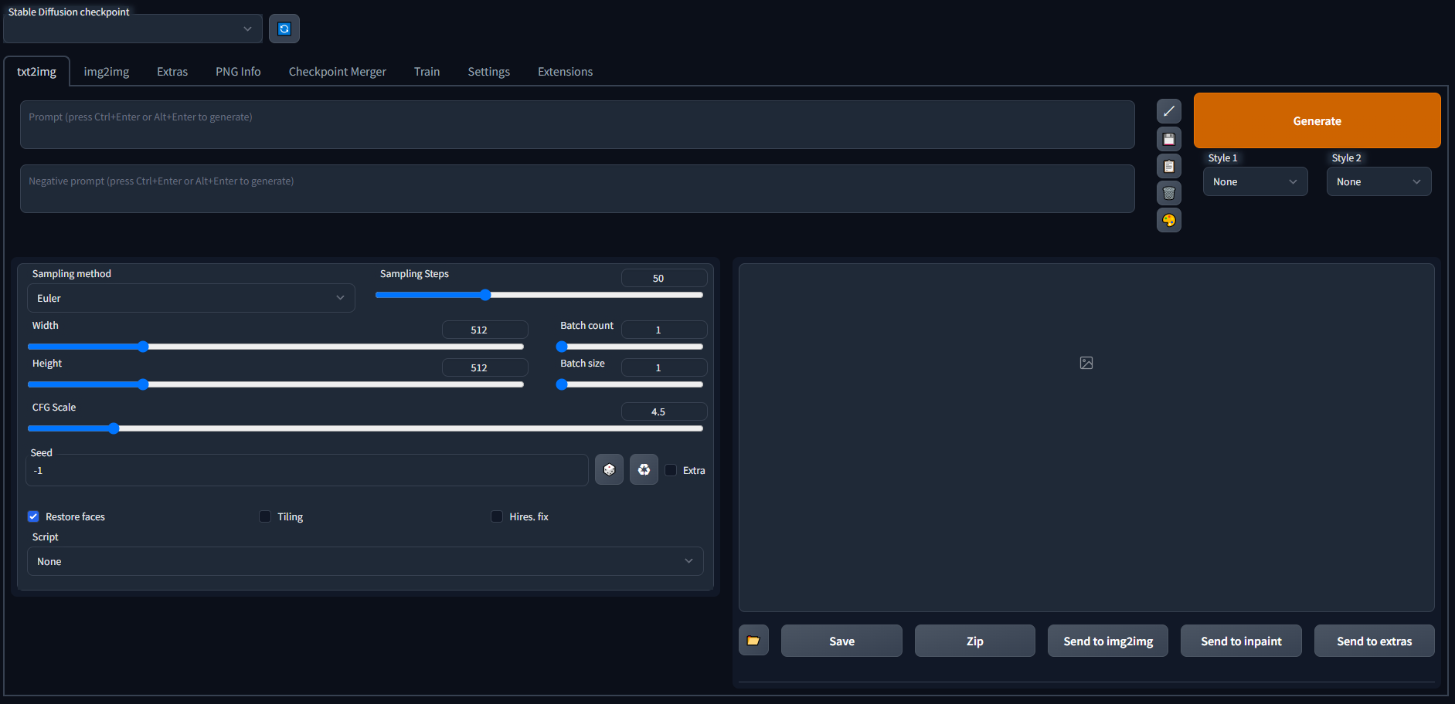Image resolution: width=1455 pixels, height=704 pixels.
Task: Expand the Style 1 dropdown
Action: (1255, 182)
